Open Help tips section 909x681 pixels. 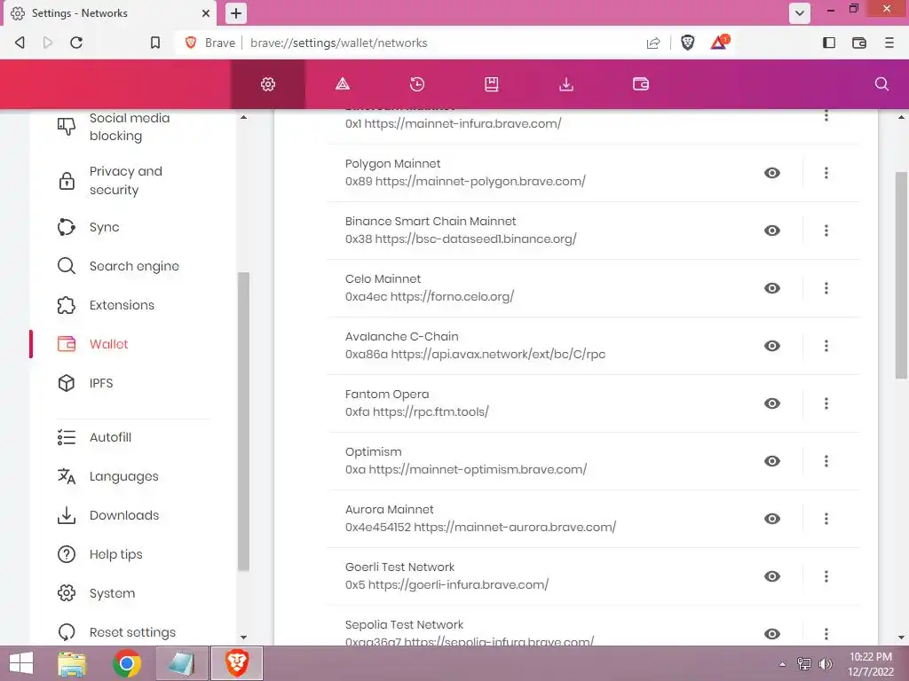pos(101,554)
